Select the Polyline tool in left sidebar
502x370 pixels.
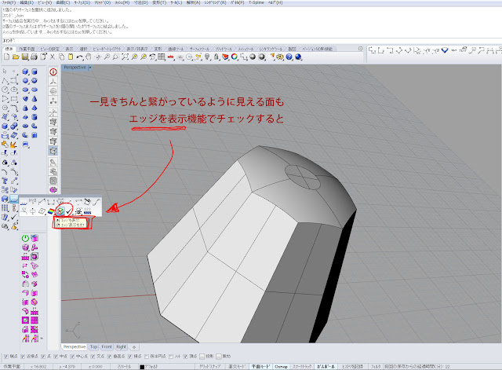coord(5,80)
